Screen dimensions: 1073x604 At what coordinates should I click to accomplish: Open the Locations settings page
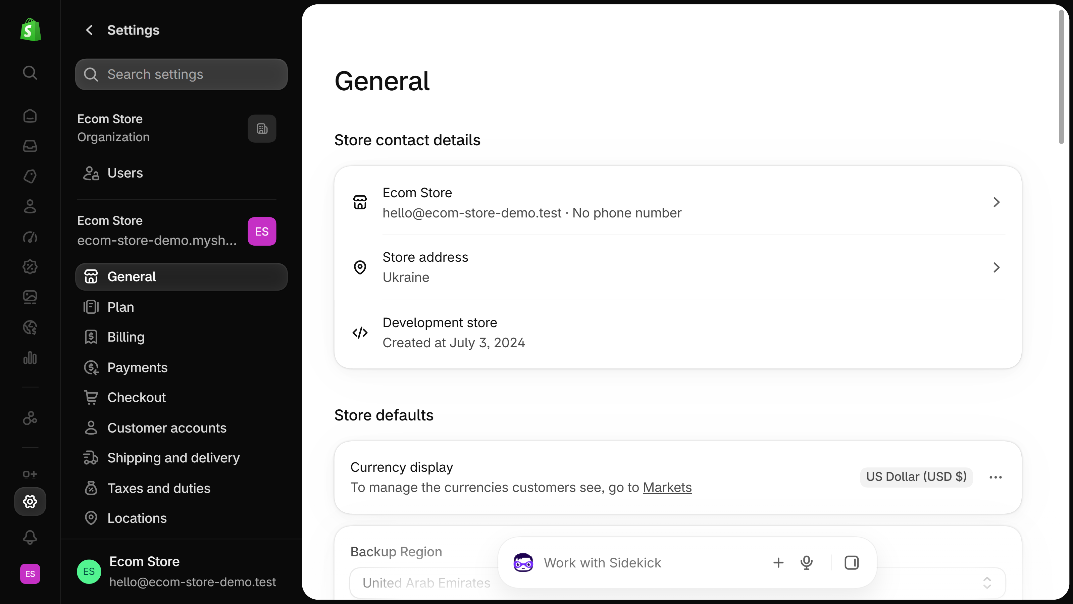click(x=181, y=518)
